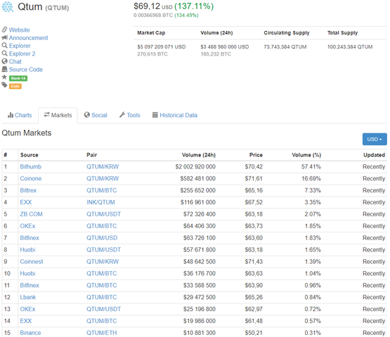Open the Bittrex exchange link
This screenshot has height=337, width=390.
(x=28, y=190)
